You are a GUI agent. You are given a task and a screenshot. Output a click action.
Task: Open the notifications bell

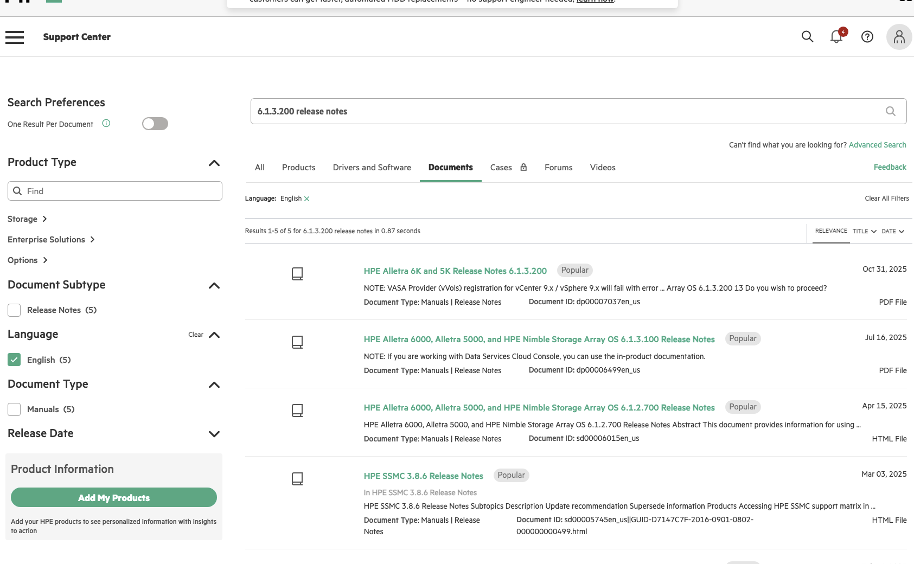[836, 37]
